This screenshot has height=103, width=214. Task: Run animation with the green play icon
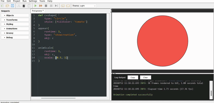click(36, 6)
